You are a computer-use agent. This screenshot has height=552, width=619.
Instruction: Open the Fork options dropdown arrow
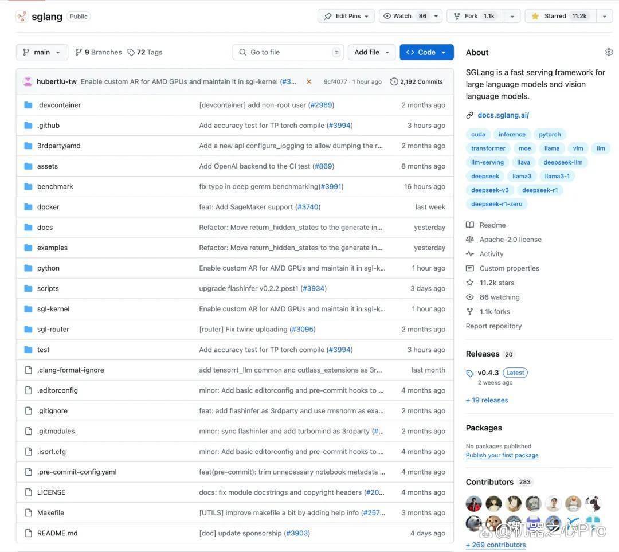tap(512, 16)
